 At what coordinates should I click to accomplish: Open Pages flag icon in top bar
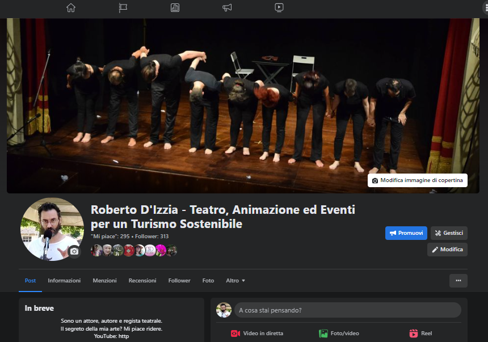123,7
